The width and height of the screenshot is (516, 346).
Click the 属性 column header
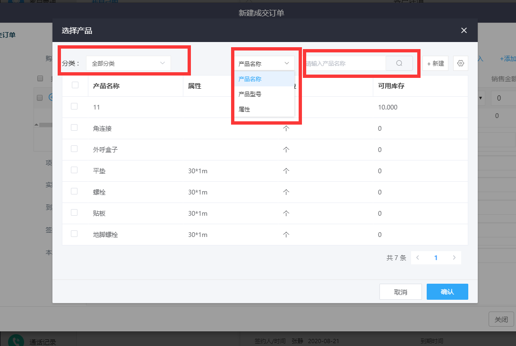point(195,86)
